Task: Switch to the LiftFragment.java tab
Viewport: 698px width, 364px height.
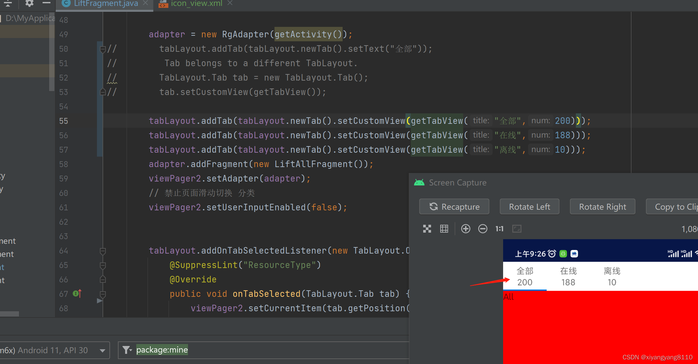Action: (x=105, y=4)
